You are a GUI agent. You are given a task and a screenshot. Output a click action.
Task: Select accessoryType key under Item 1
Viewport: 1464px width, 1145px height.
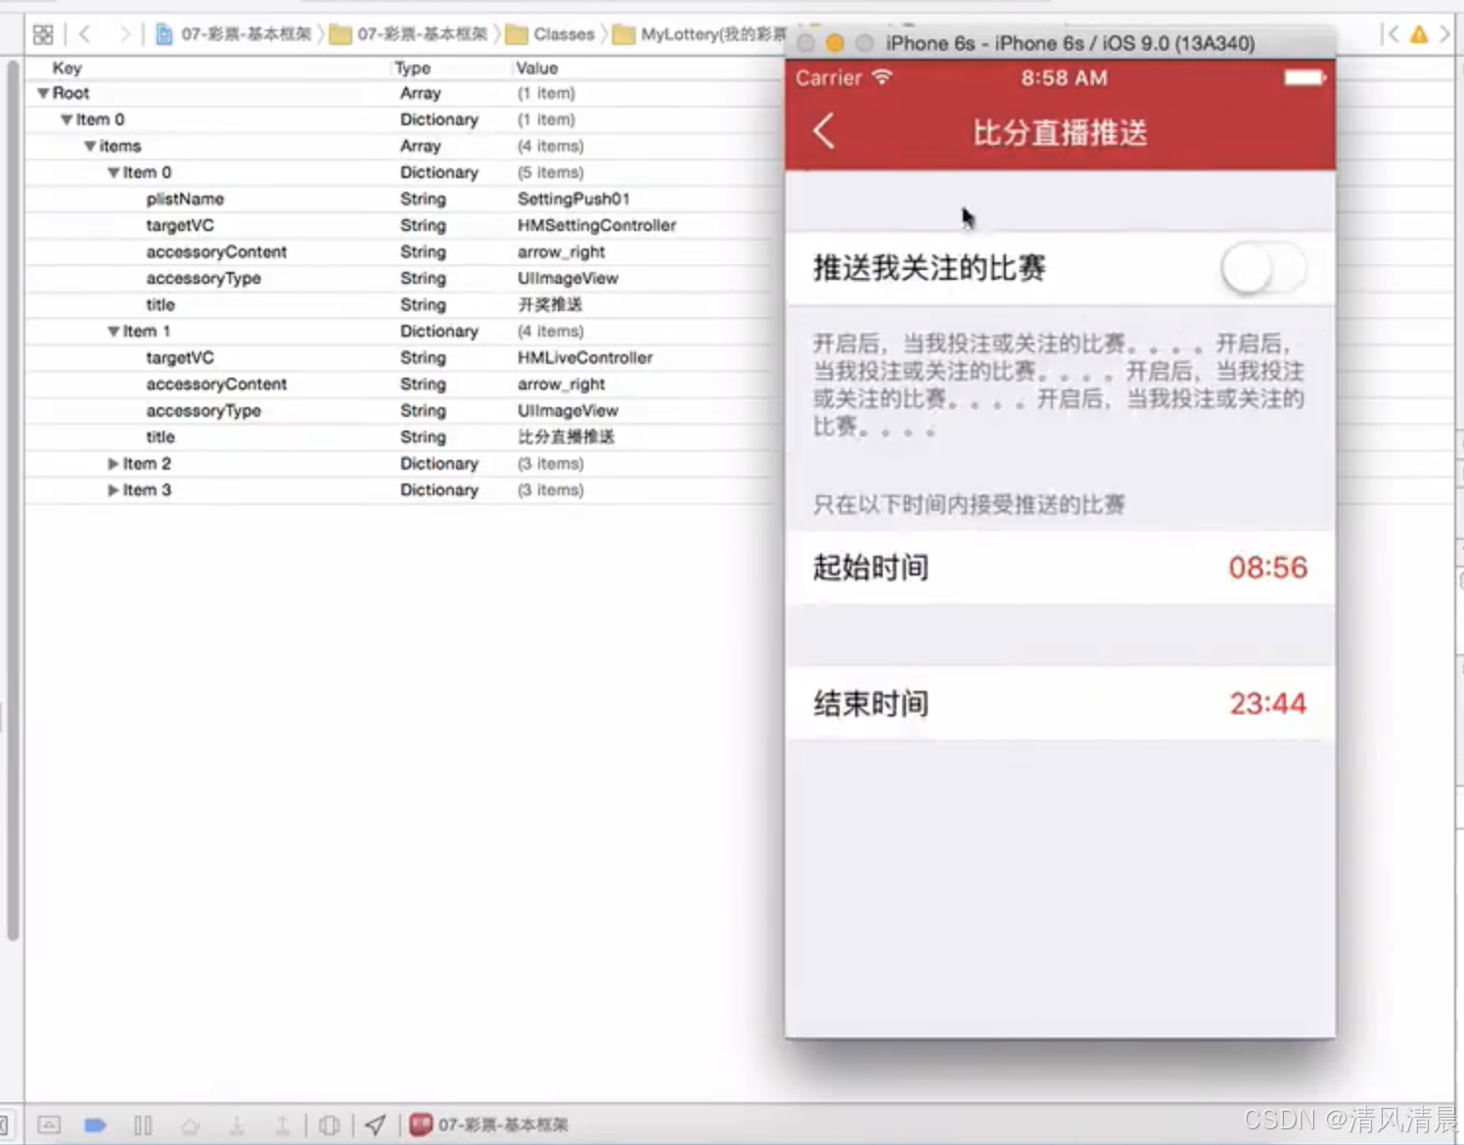coord(204,410)
